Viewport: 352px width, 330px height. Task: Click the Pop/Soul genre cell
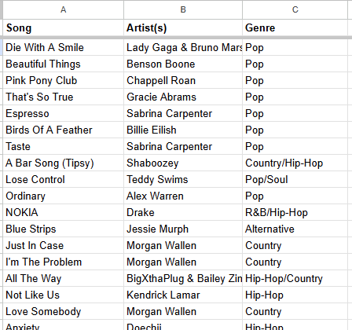(x=295, y=179)
